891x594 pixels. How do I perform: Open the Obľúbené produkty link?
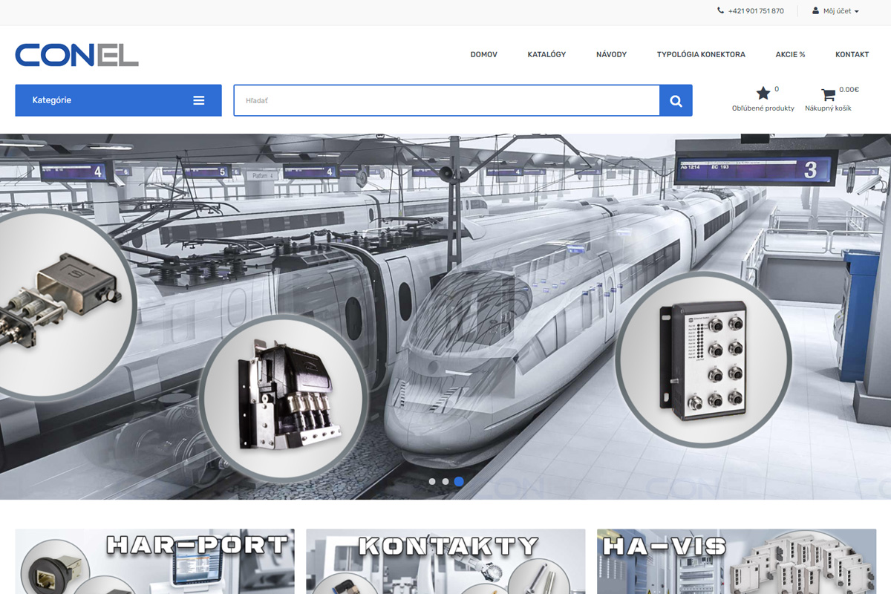point(763,108)
